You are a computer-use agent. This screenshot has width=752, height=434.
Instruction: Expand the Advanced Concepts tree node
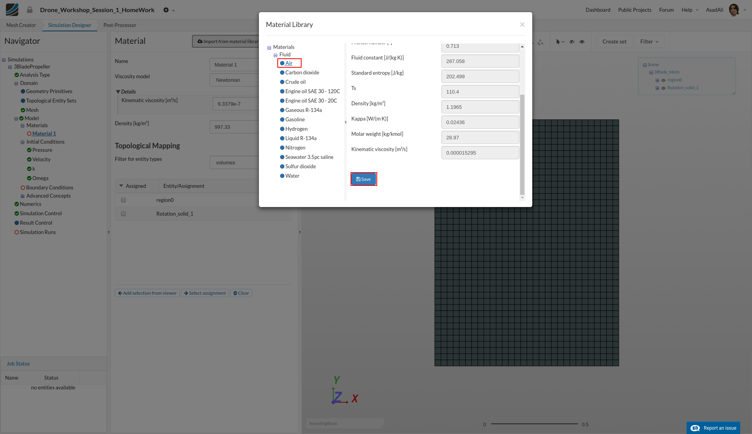[x=22, y=196]
